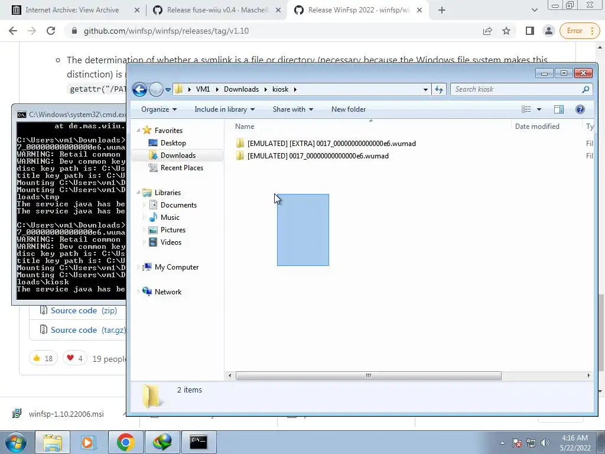Collapse the Favorites tree group
The height and width of the screenshot is (454, 605).
[138, 131]
